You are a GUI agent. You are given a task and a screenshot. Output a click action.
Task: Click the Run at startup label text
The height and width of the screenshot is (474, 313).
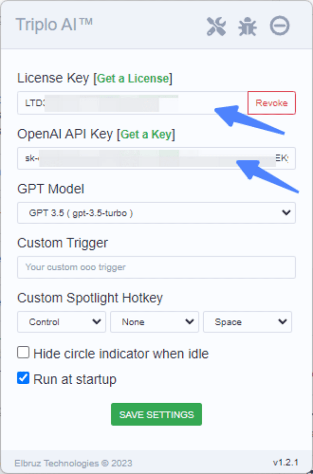click(x=75, y=380)
